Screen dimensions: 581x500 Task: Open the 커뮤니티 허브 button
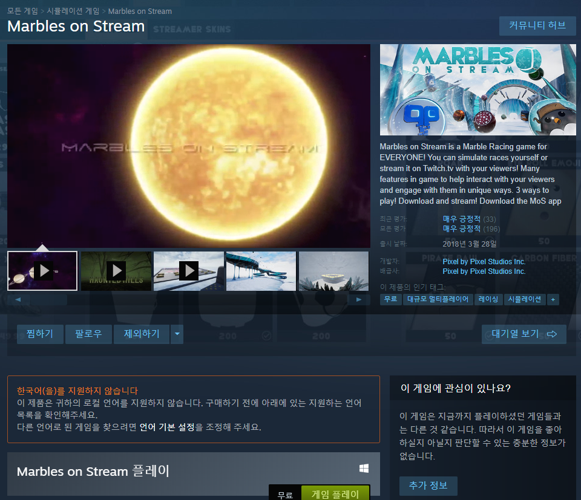point(537,25)
